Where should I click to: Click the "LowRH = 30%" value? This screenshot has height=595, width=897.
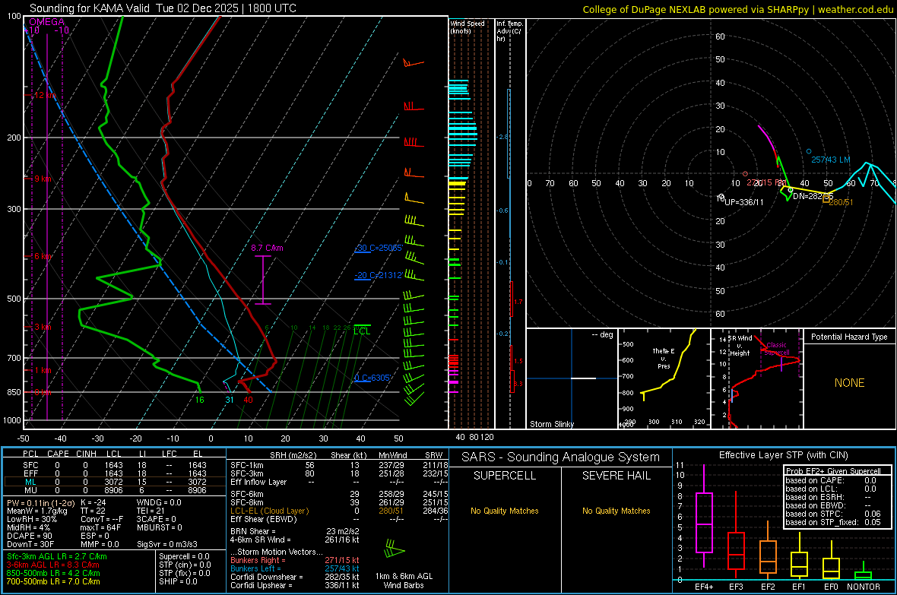[31, 519]
